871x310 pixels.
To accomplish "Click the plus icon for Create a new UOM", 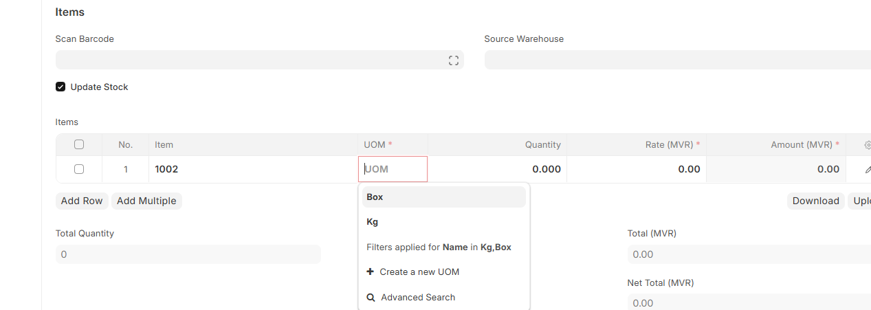I will coord(371,272).
